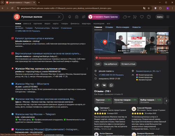Show more review categories with the arrow
Viewport: 175px width, 136px height.
click(166, 101)
